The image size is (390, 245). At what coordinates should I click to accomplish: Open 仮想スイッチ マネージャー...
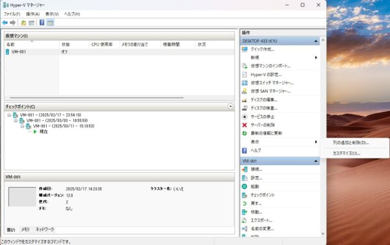(272, 83)
